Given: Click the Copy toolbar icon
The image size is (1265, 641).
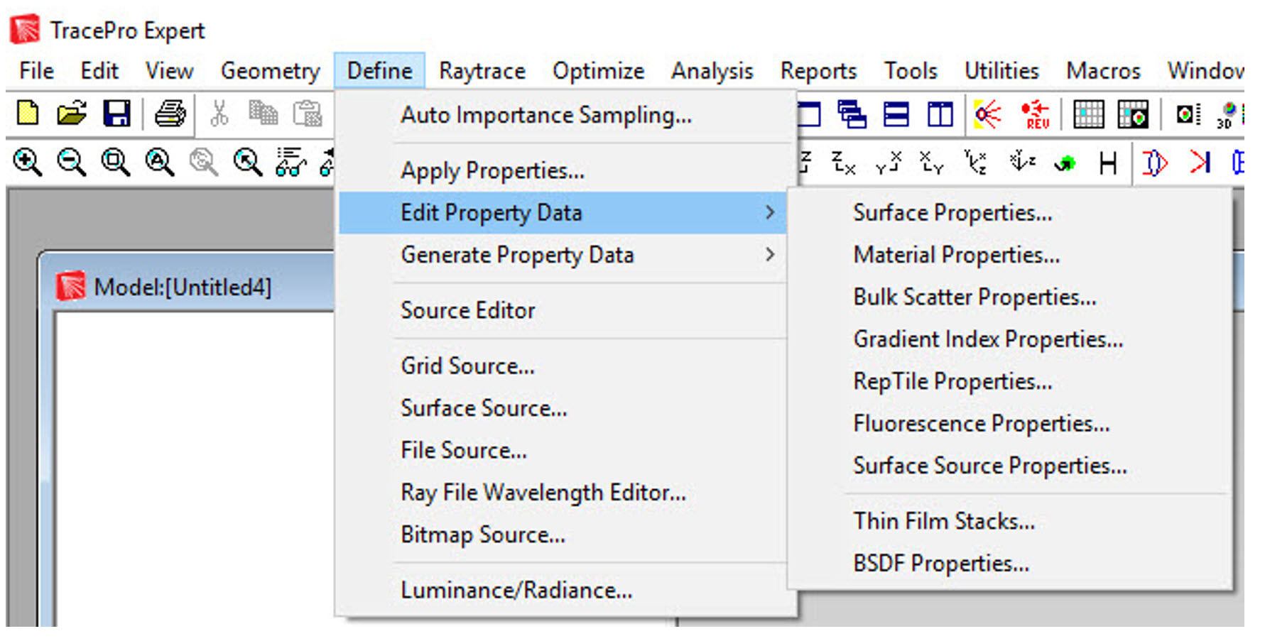Looking at the screenshot, I should 263,114.
